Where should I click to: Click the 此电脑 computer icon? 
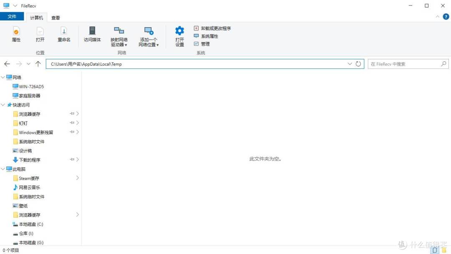(9, 169)
